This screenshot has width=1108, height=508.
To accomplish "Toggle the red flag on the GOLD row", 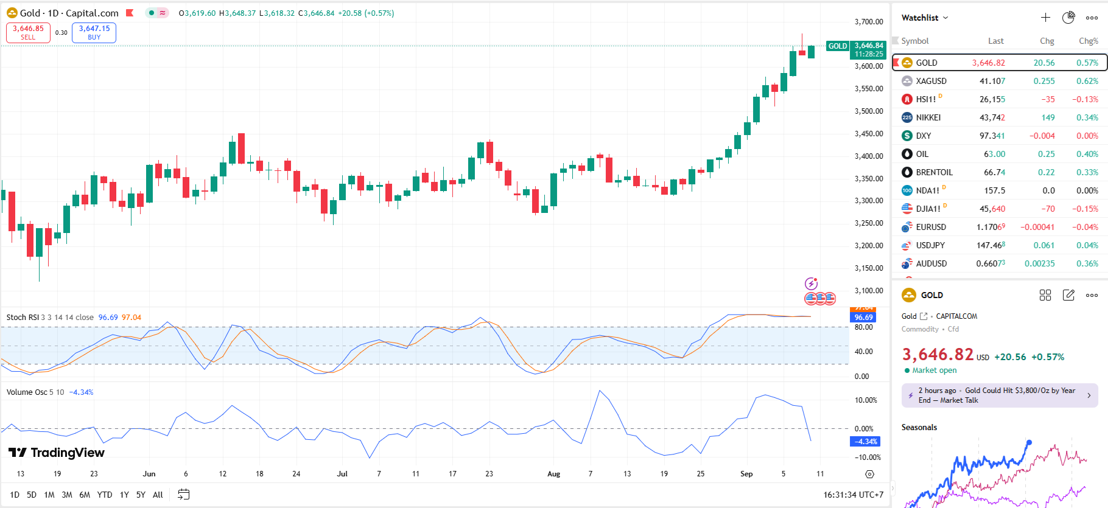I will (x=896, y=63).
